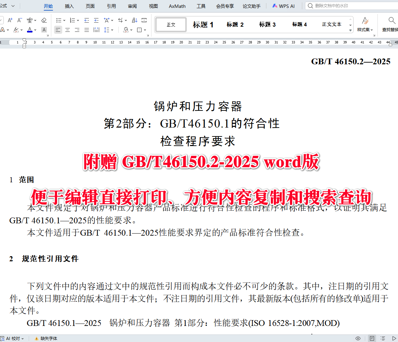The height and width of the screenshot is (342, 398).
Task: Click the right indent marker on ruler
Action: click(x=390, y=44)
